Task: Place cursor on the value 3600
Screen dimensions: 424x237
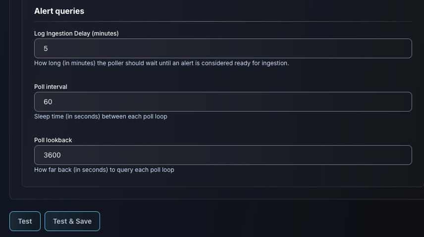Action: click(52, 155)
